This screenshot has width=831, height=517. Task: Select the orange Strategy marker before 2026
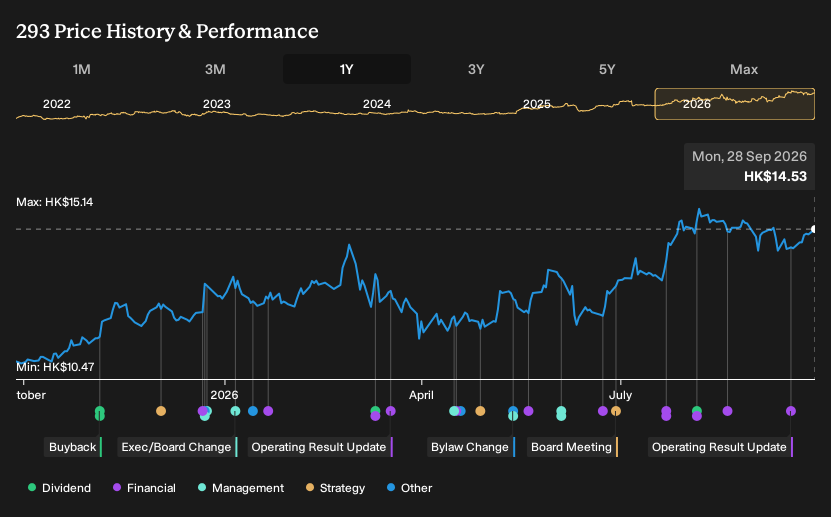point(160,411)
